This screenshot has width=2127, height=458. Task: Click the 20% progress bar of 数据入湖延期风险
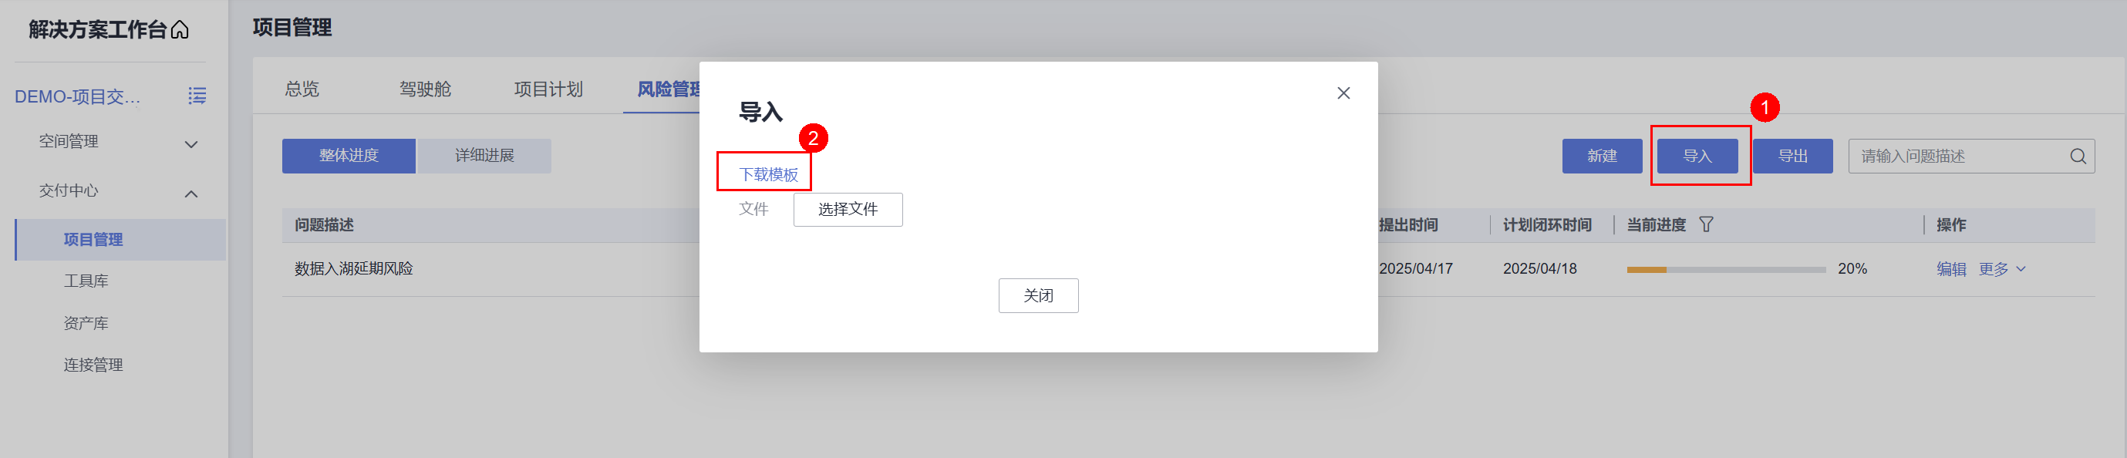click(x=1726, y=270)
